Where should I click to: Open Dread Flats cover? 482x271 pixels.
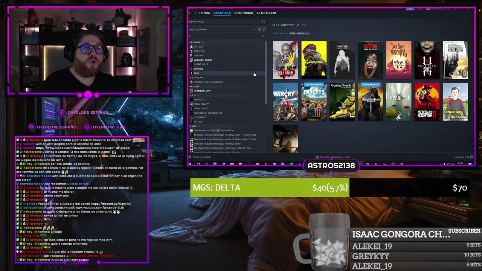(427, 60)
